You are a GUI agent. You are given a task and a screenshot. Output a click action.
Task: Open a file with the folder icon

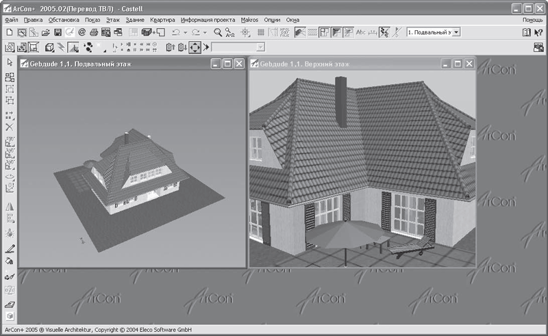pos(46,32)
